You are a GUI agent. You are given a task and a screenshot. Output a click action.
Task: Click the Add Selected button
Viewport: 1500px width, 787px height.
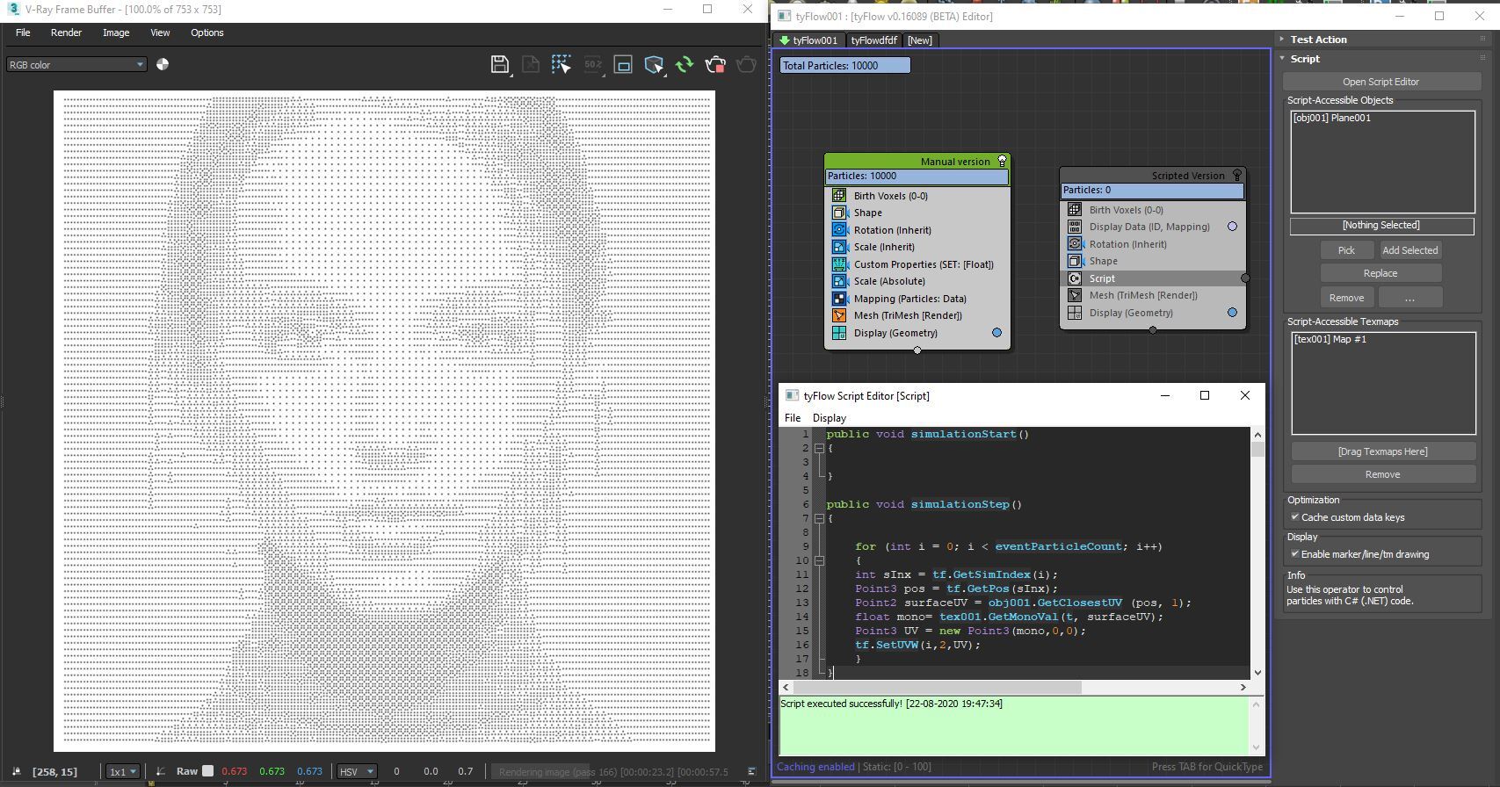click(x=1409, y=250)
